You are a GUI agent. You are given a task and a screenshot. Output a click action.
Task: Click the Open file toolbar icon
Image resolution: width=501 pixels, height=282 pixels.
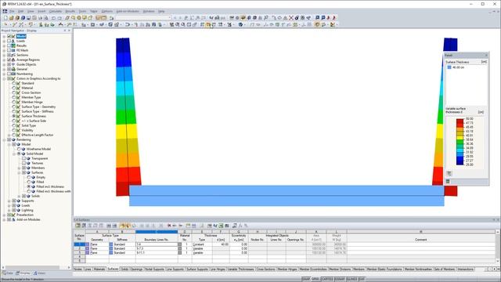pyautogui.click(x=11, y=18)
